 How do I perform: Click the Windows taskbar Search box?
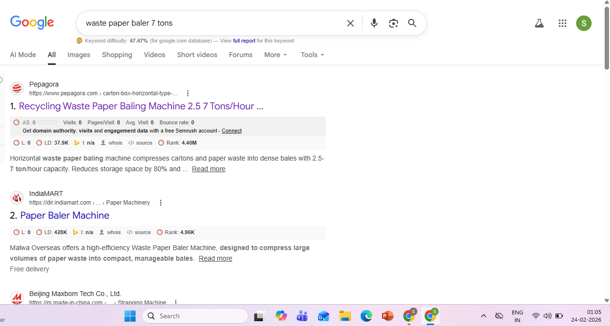[195, 316]
